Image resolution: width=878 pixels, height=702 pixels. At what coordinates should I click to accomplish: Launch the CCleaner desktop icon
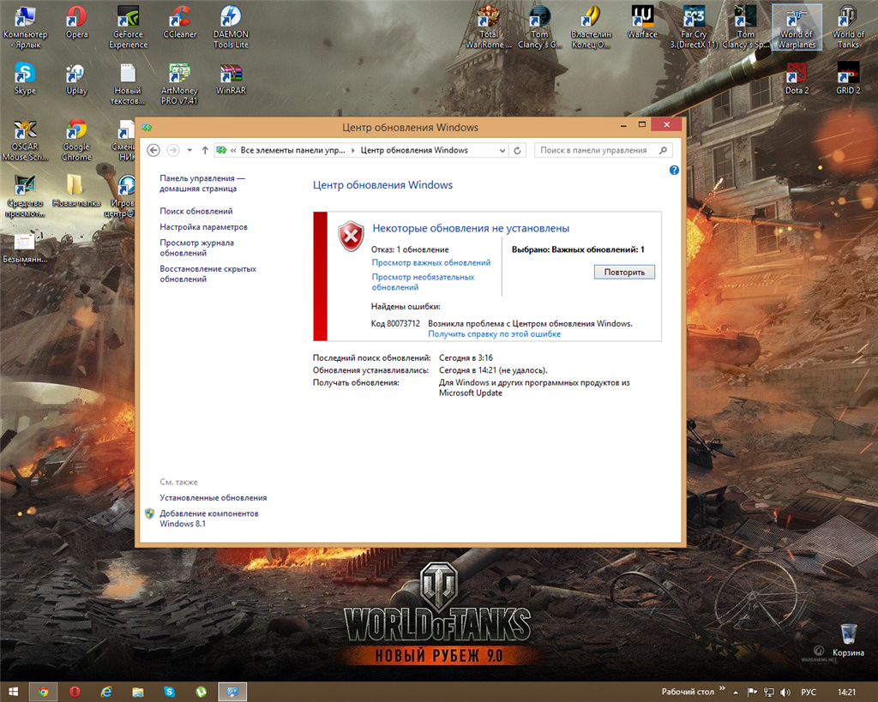click(180, 23)
